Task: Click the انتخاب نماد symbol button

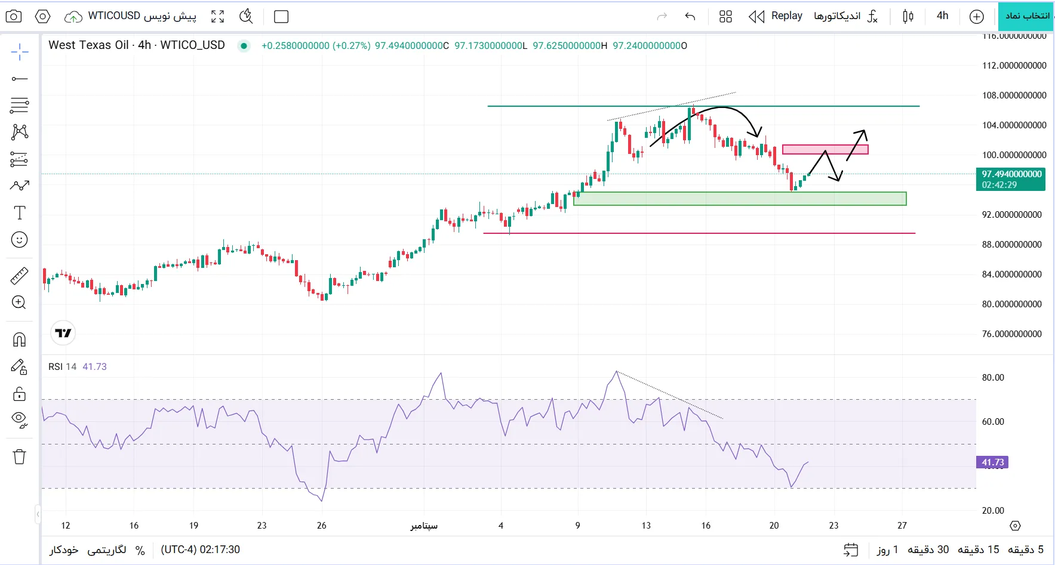Action: pyautogui.click(x=1026, y=16)
